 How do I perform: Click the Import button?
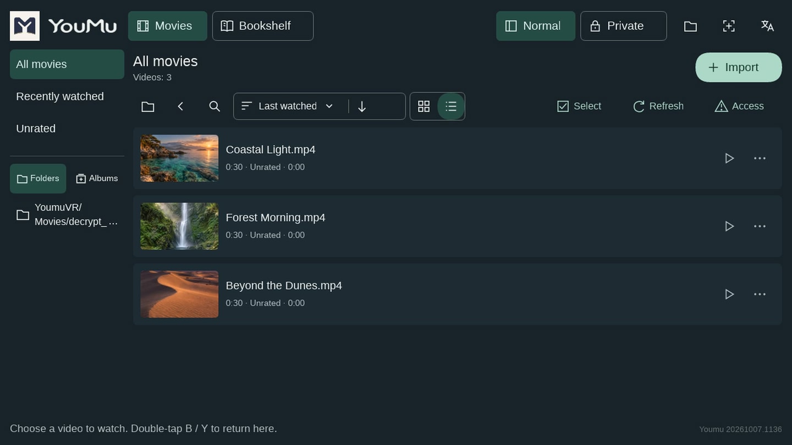tap(739, 68)
